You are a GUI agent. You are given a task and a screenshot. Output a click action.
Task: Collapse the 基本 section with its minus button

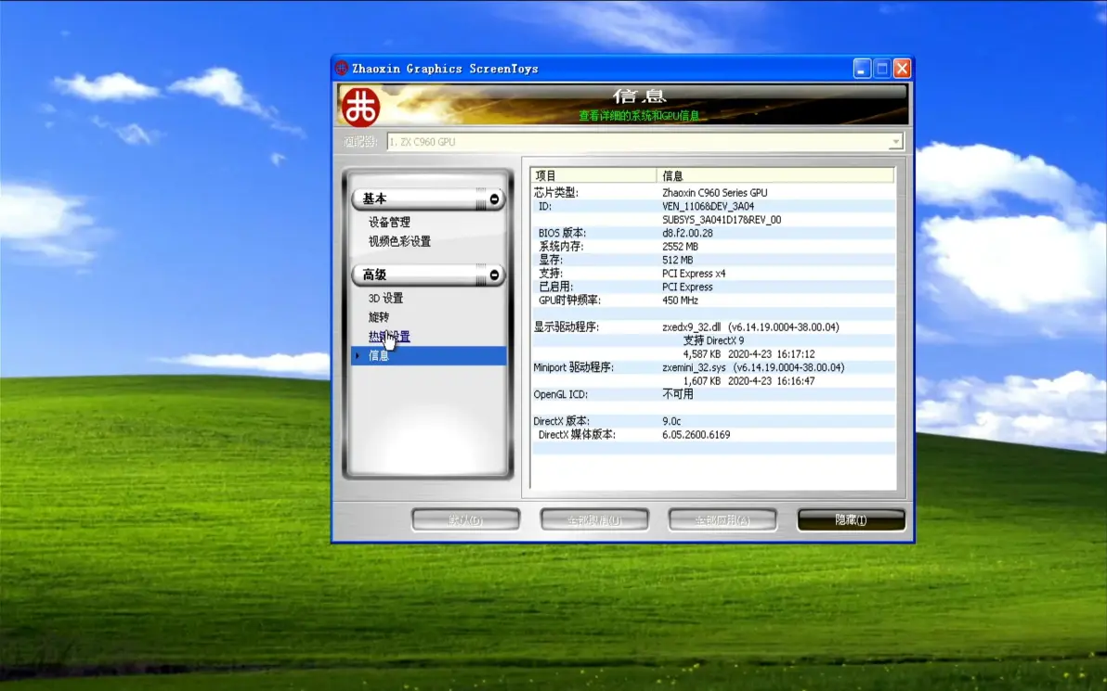coord(494,199)
